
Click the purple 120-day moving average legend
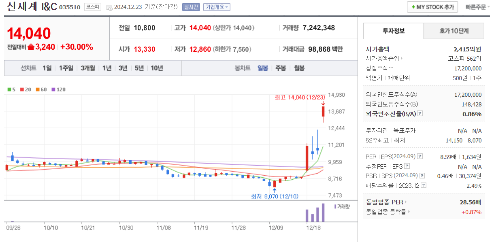(x=58, y=89)
